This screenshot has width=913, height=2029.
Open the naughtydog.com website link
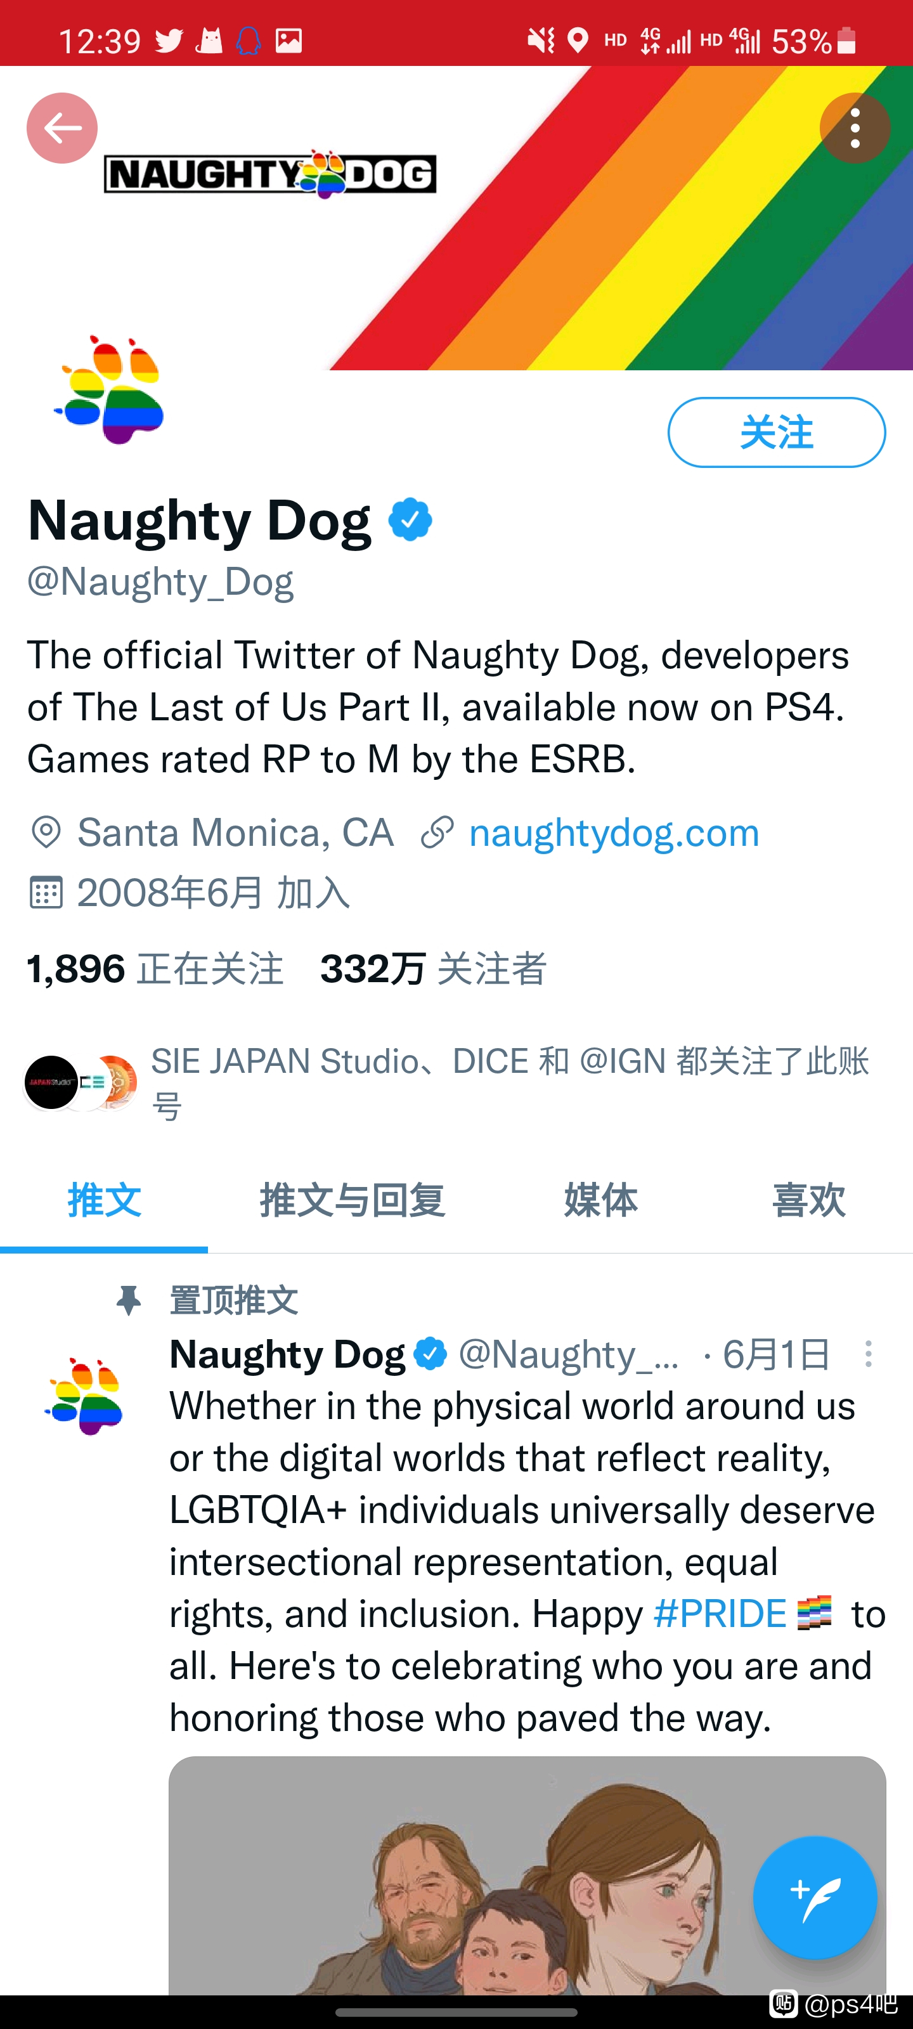(x=614, y=833)
